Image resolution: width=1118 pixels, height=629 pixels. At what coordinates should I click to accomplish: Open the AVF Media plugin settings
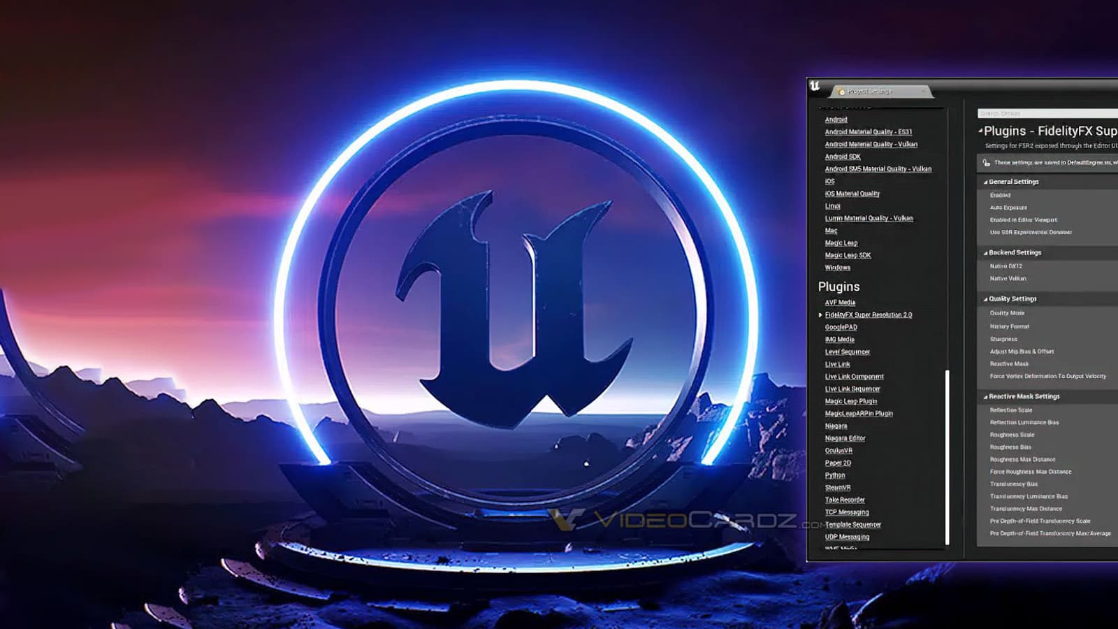tap(840, 303)
